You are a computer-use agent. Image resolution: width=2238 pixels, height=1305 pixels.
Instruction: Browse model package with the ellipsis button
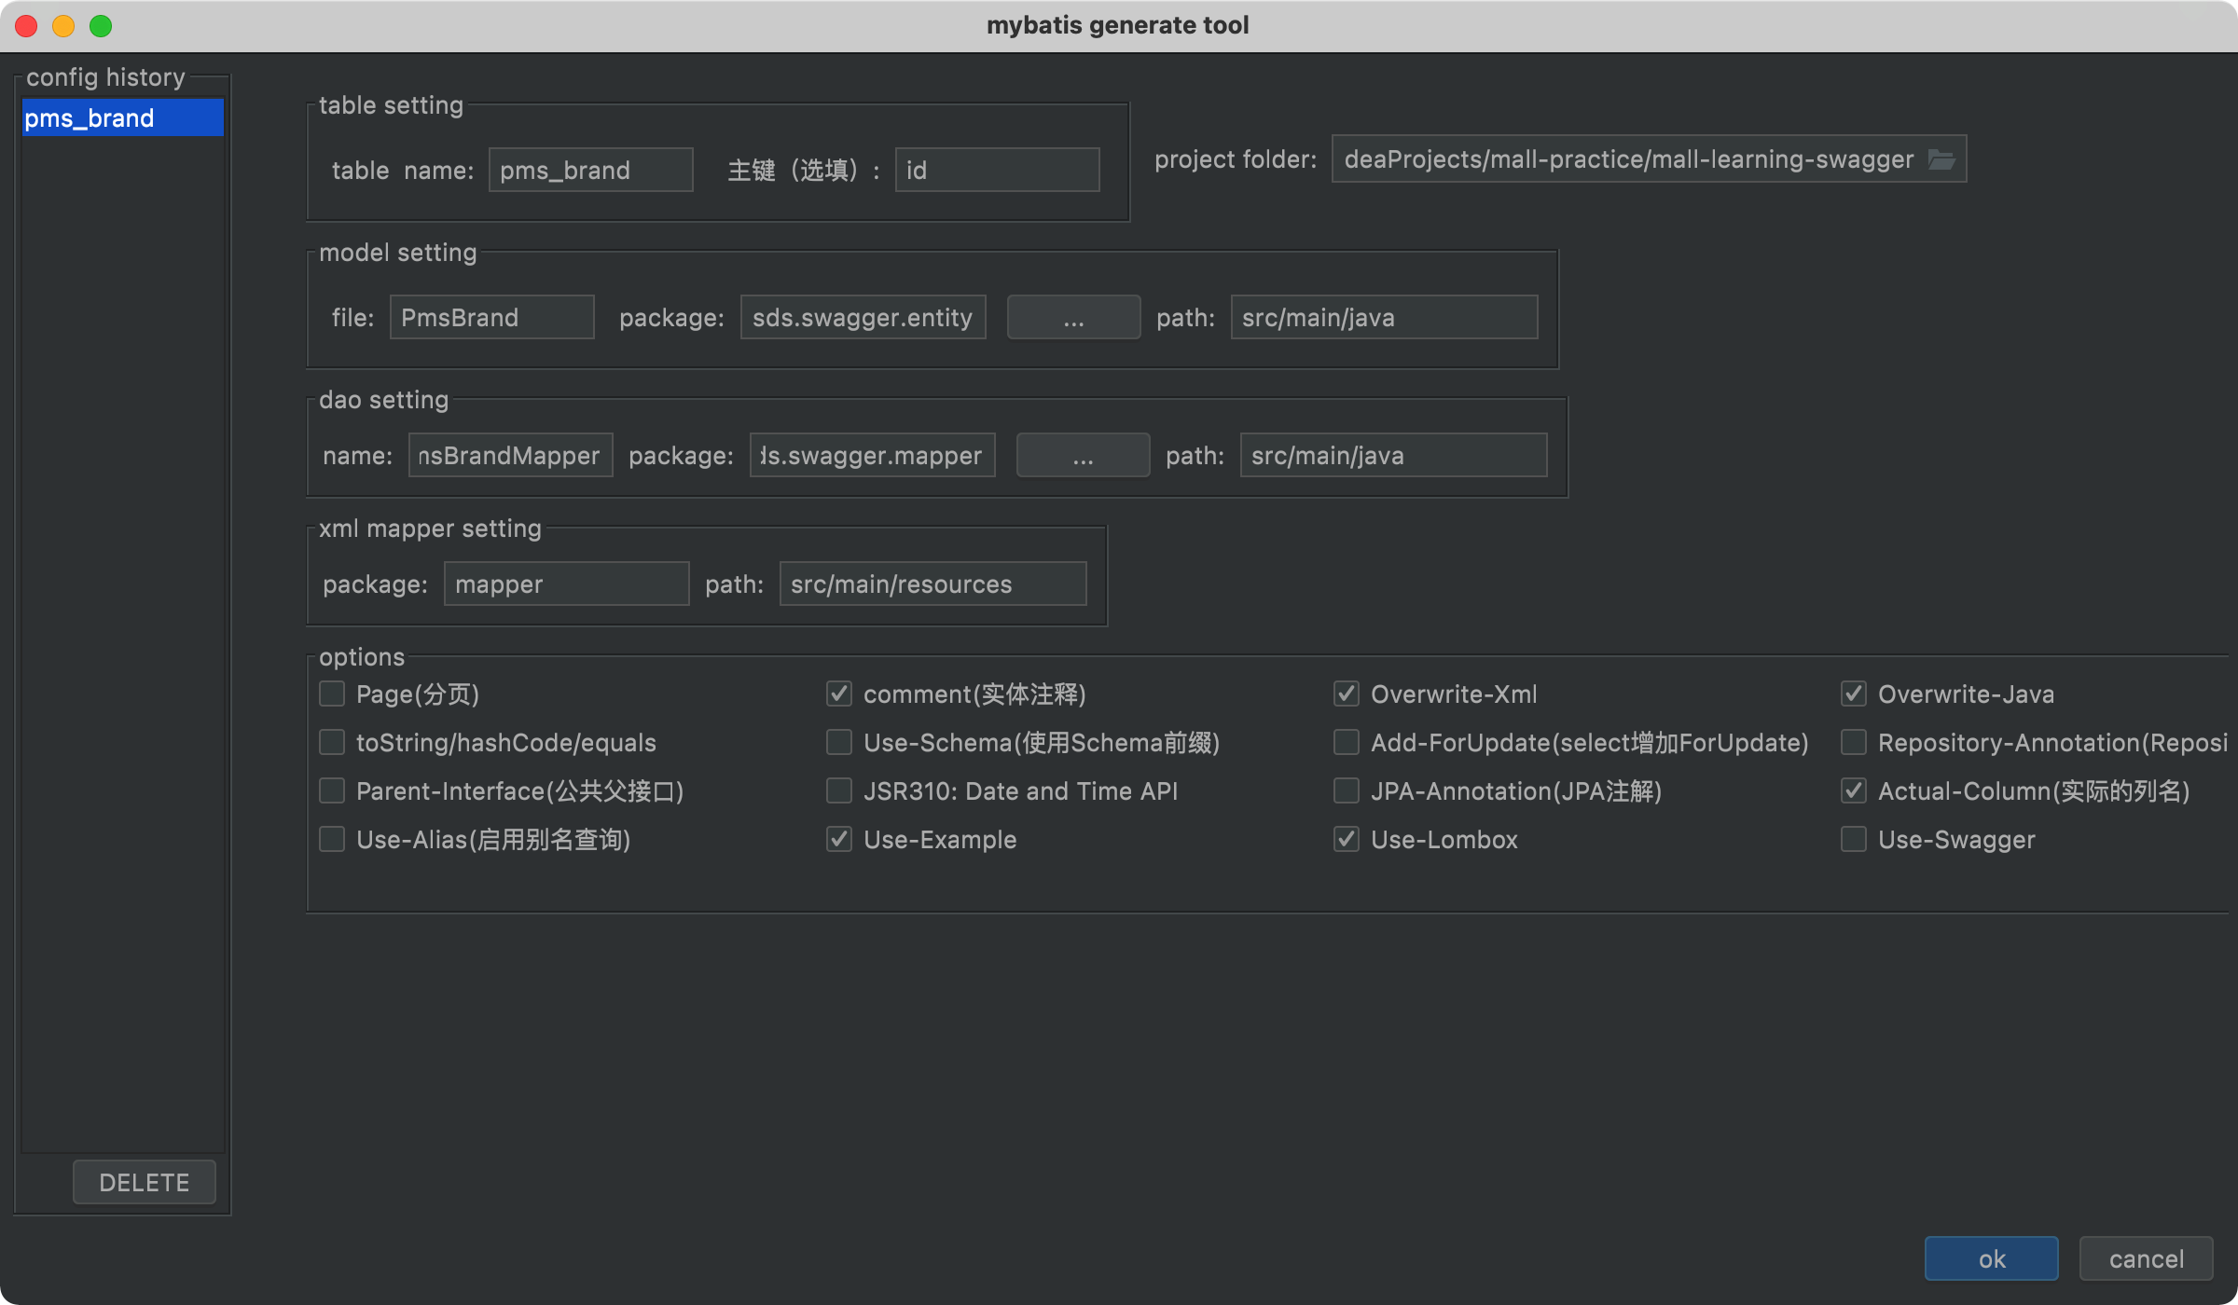pos(1073,318)
